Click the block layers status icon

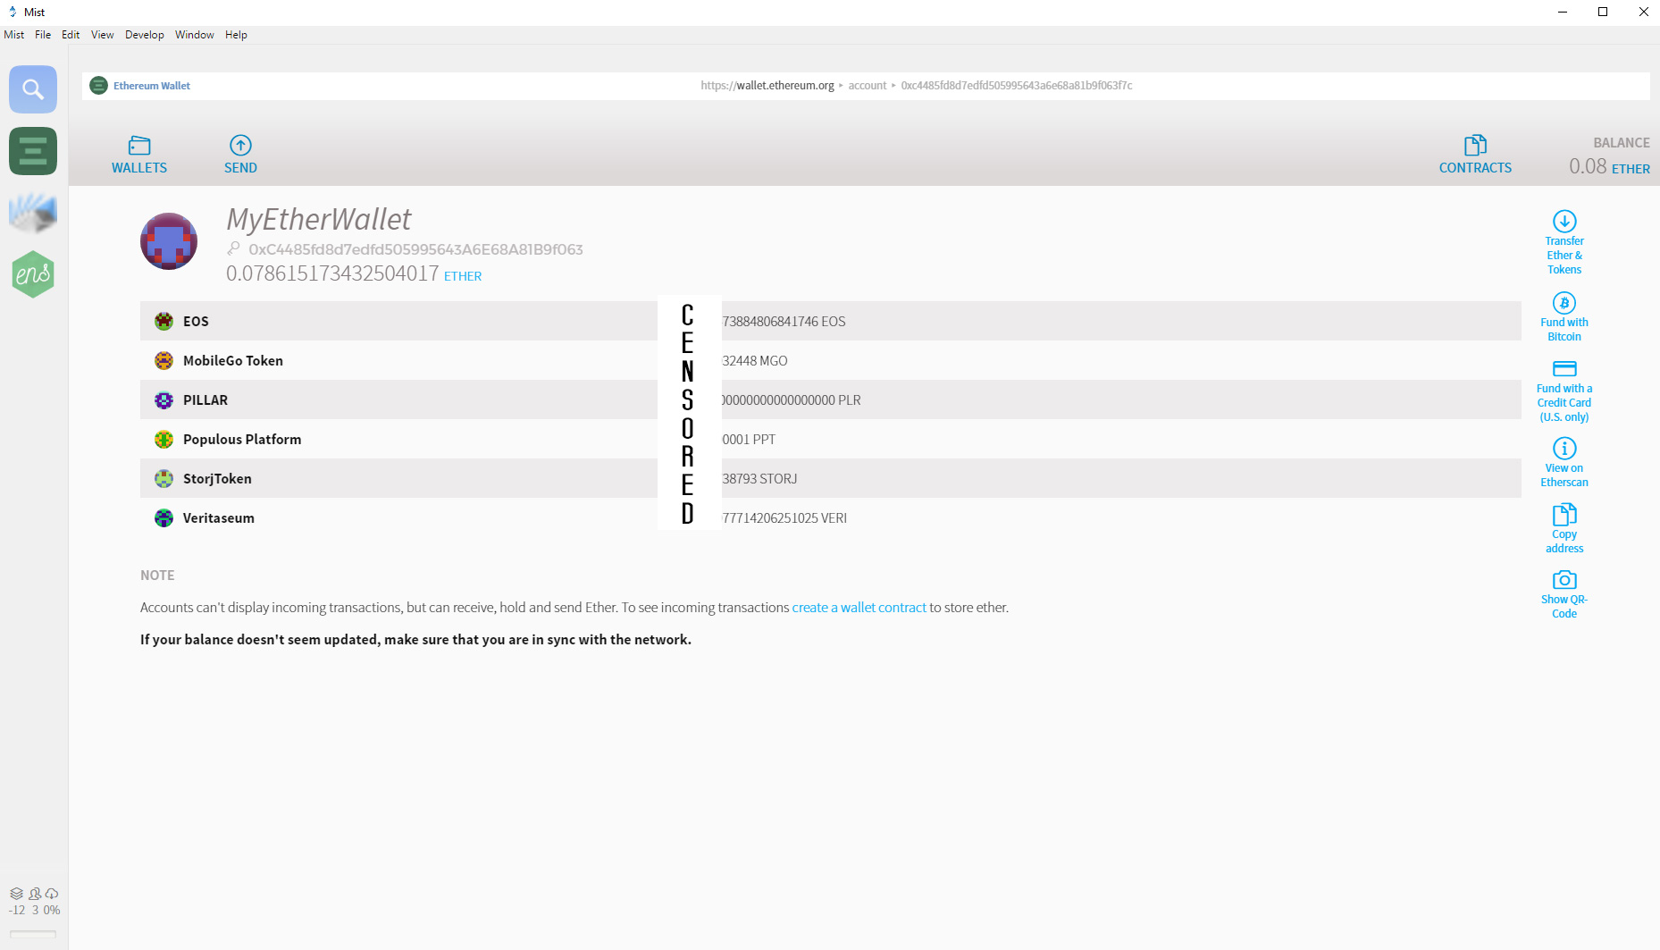pos(16,894)
